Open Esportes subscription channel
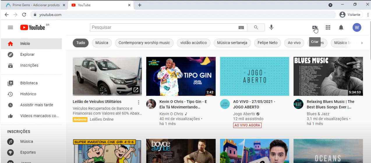 31,152
